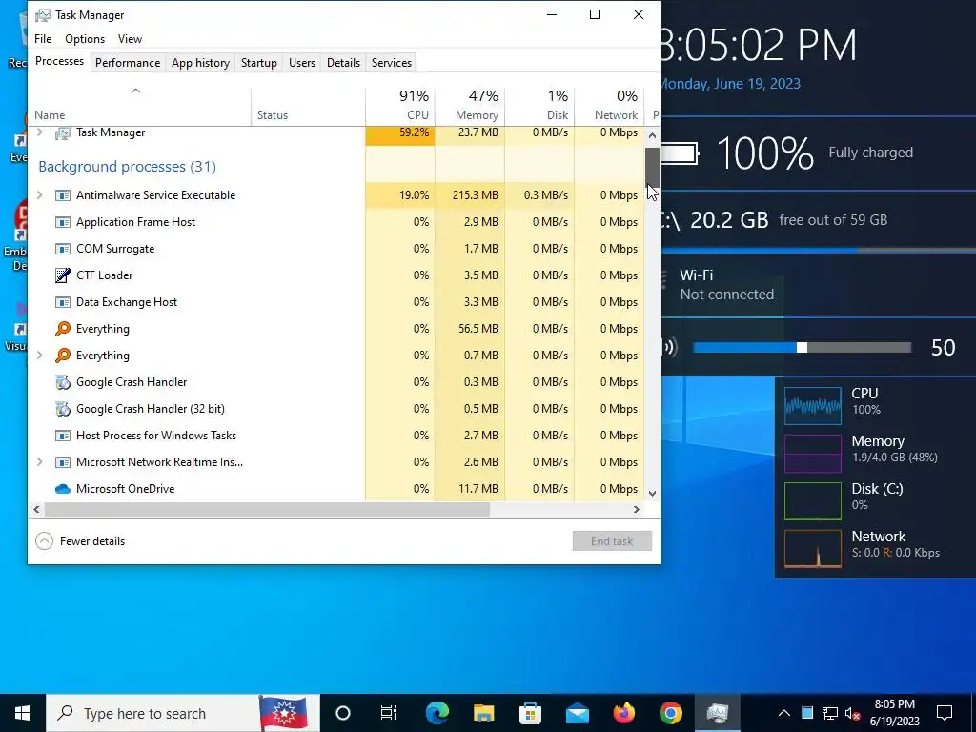Click the Google Crash Handler icon
Image resolution: width=976 pixels, height=732 pixels.
tap(62, 382)
